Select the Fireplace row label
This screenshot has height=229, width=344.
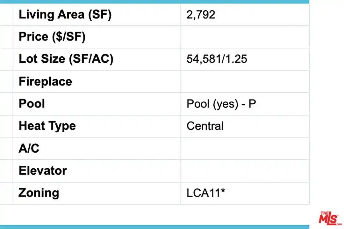46,81
